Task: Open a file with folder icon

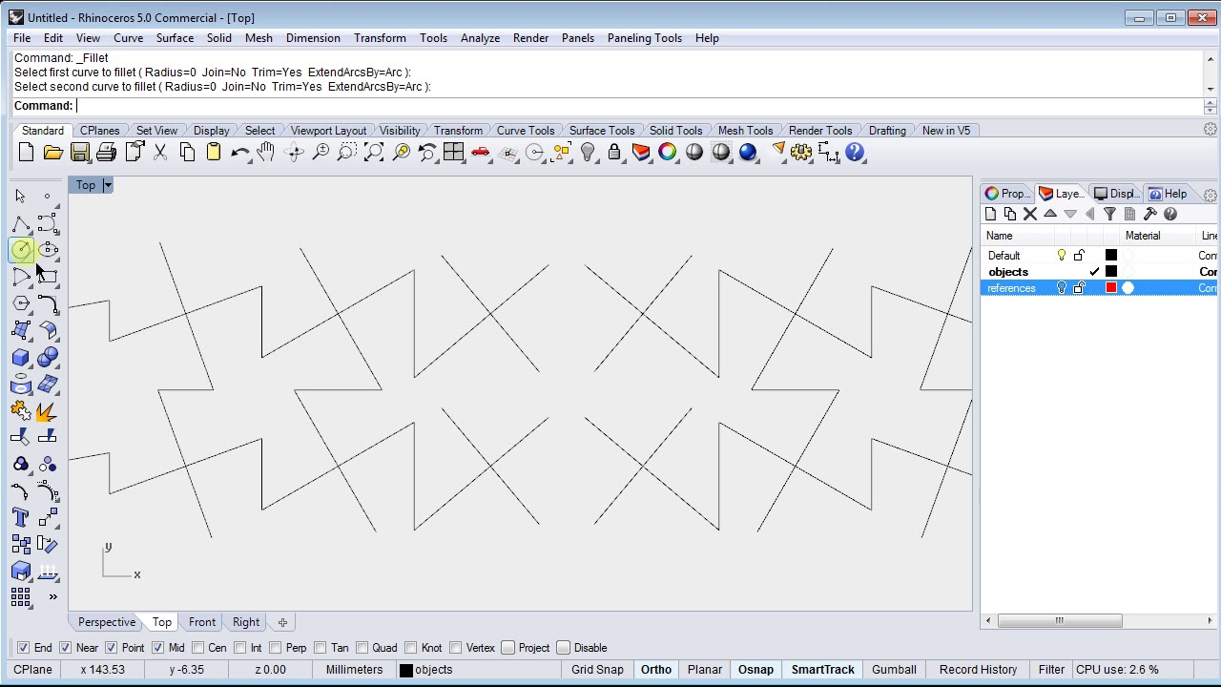Action: pos(52,153)
